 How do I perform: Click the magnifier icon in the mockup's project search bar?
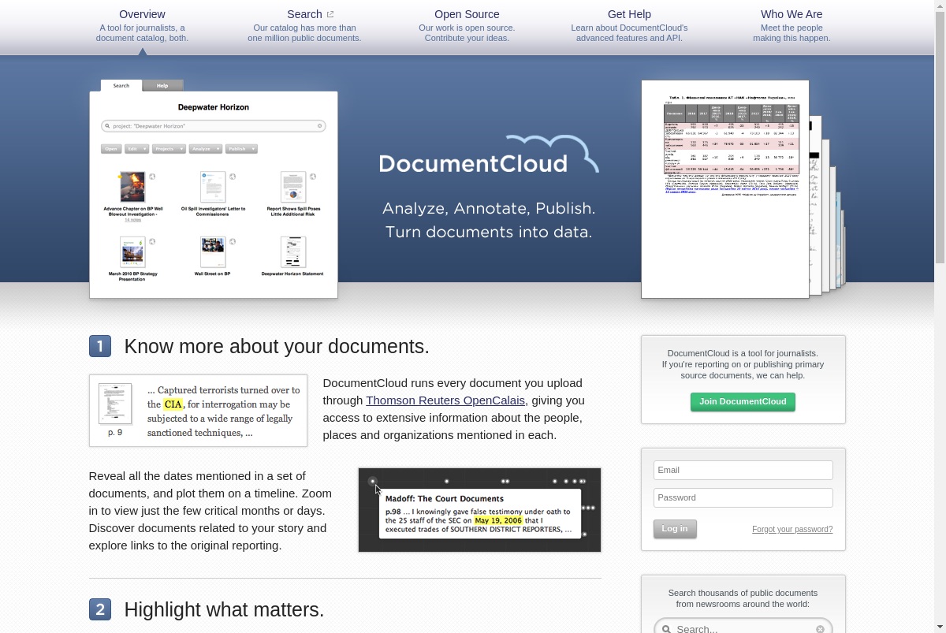click(106, 126)
